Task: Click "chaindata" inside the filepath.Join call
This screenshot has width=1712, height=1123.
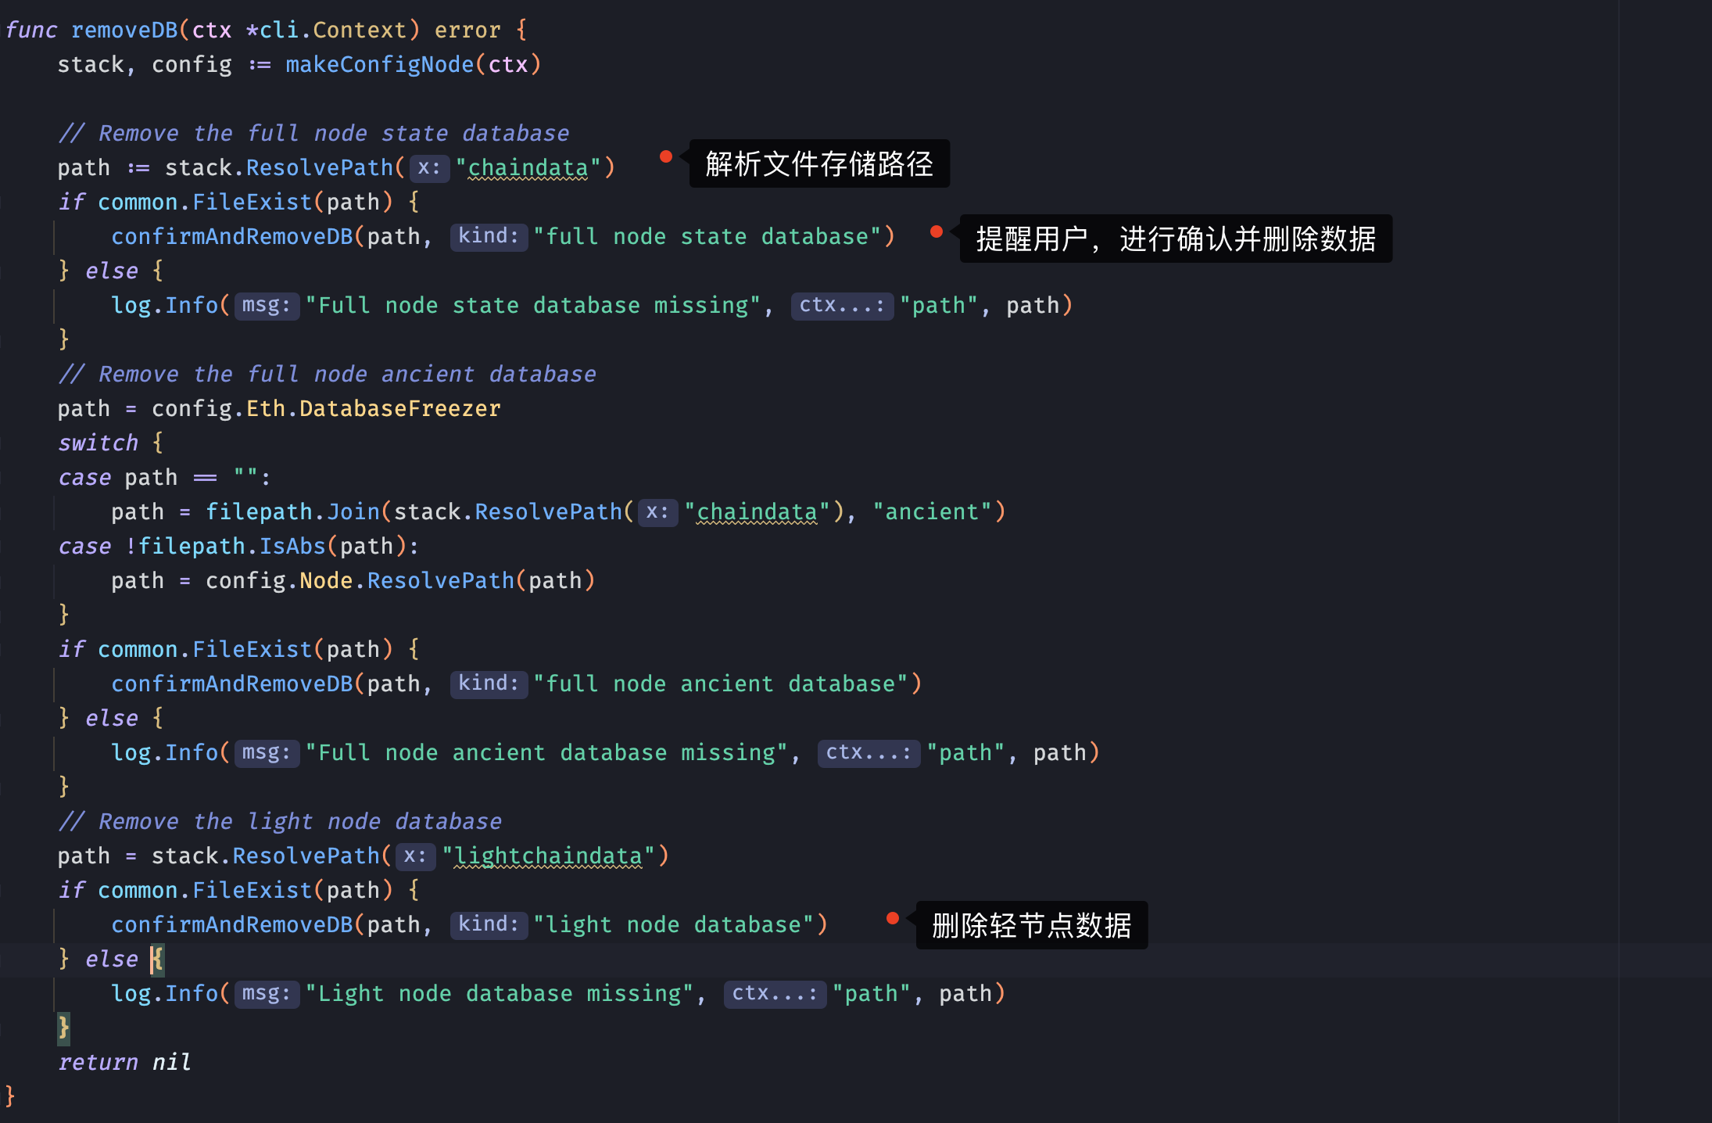Action: (757, 512)
